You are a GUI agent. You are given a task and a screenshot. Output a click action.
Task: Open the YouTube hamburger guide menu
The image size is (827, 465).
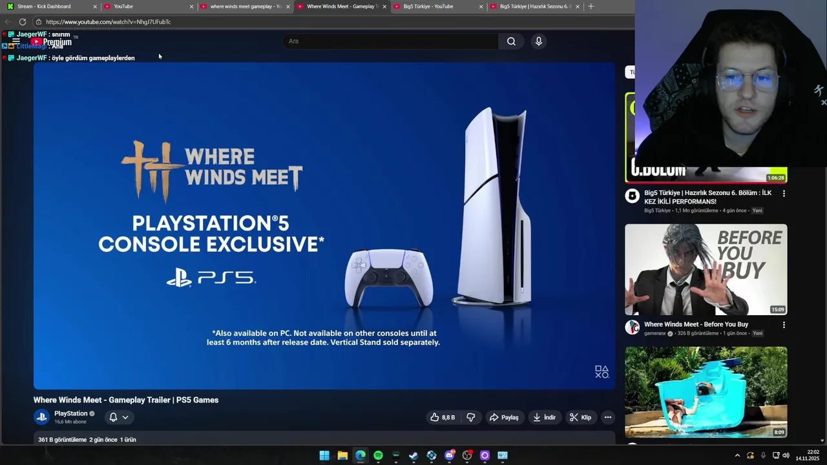tap(16, 41)
